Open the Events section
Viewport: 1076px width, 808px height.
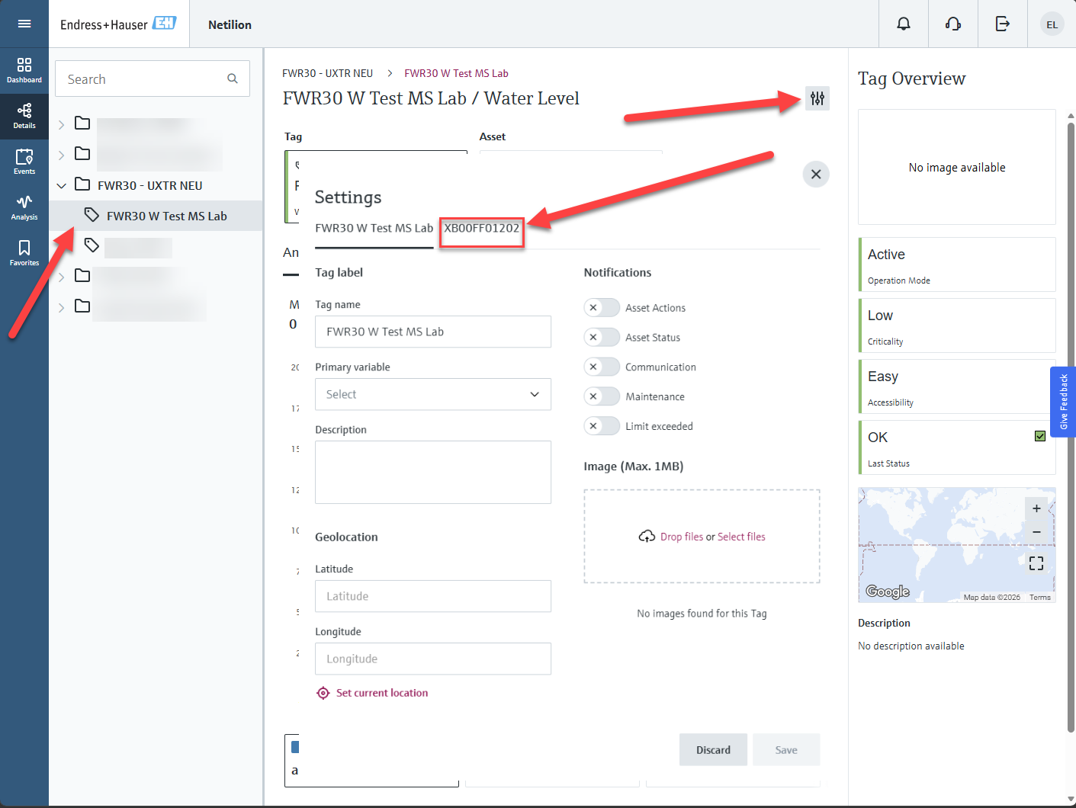[24, 162]
